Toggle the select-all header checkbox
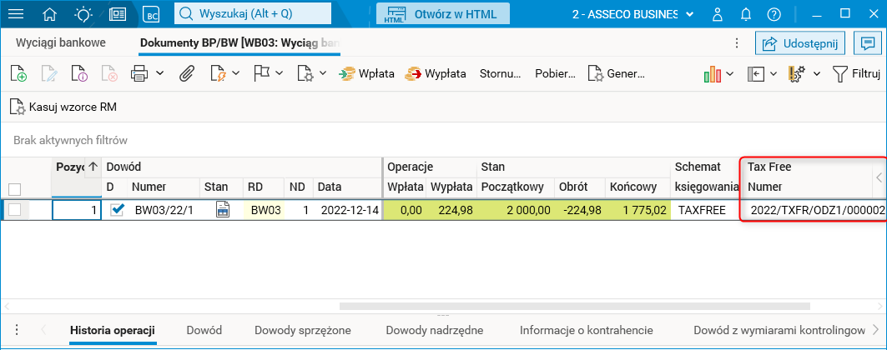This screenshot has width=887, height=350. [15, 188]
